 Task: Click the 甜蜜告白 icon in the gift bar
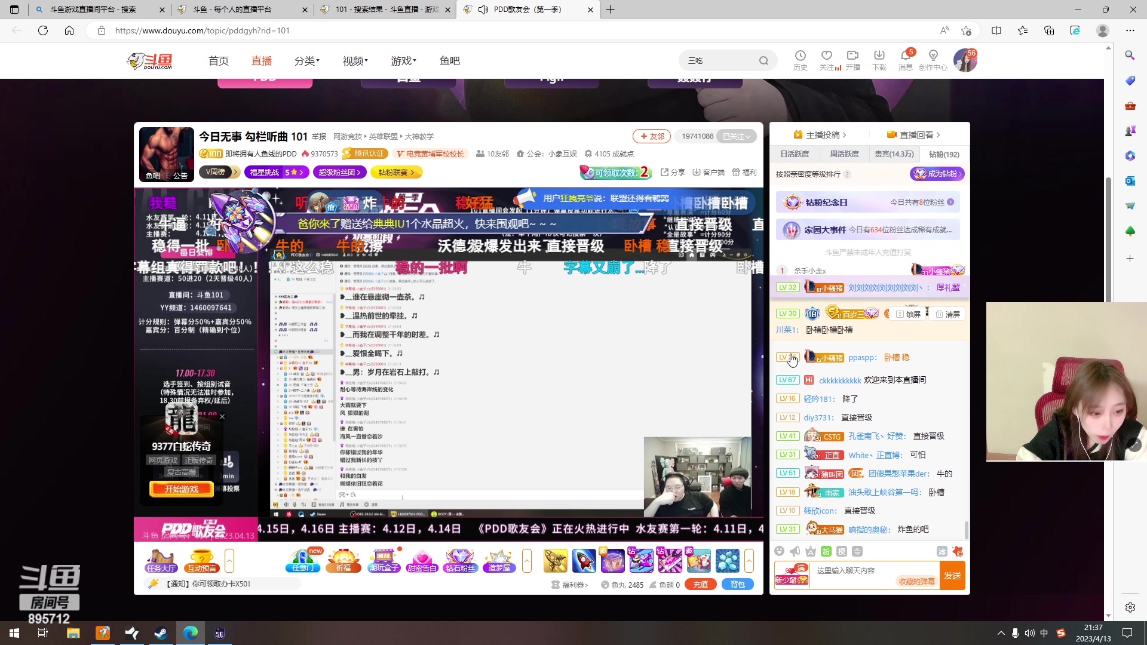click(x=422, y=560)
